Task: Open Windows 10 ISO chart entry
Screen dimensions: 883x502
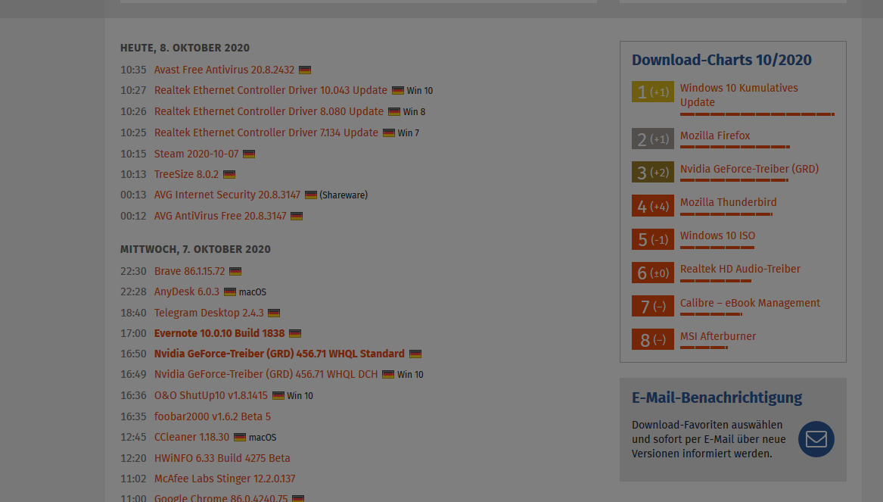Action: click(x=717, y=236)
